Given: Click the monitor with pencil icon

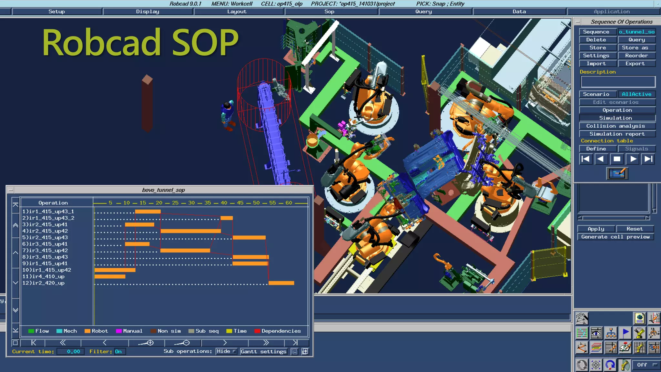Looking at the screenshot, I should (617, 173).
